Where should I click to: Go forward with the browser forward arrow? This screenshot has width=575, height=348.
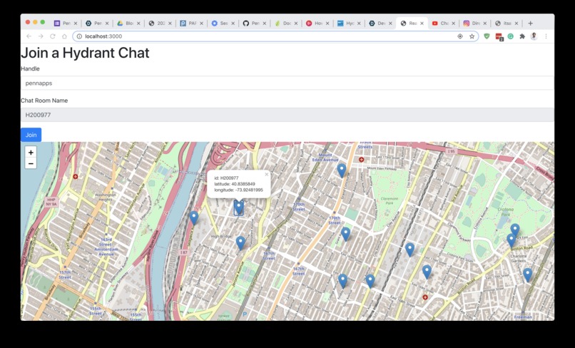41,36
